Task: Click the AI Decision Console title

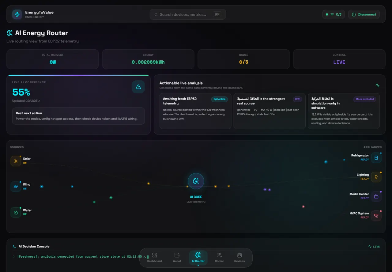Action: coord(34,246)
